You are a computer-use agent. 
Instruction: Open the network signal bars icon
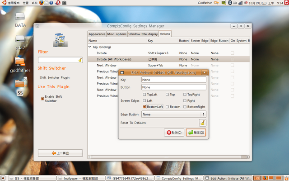240,3
